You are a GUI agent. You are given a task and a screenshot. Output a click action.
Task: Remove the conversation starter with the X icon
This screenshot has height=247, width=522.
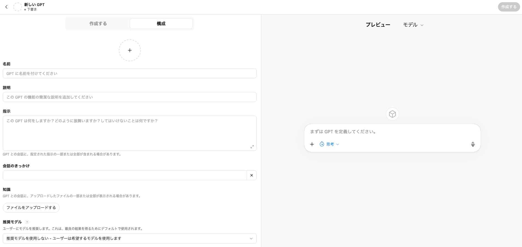251,175
